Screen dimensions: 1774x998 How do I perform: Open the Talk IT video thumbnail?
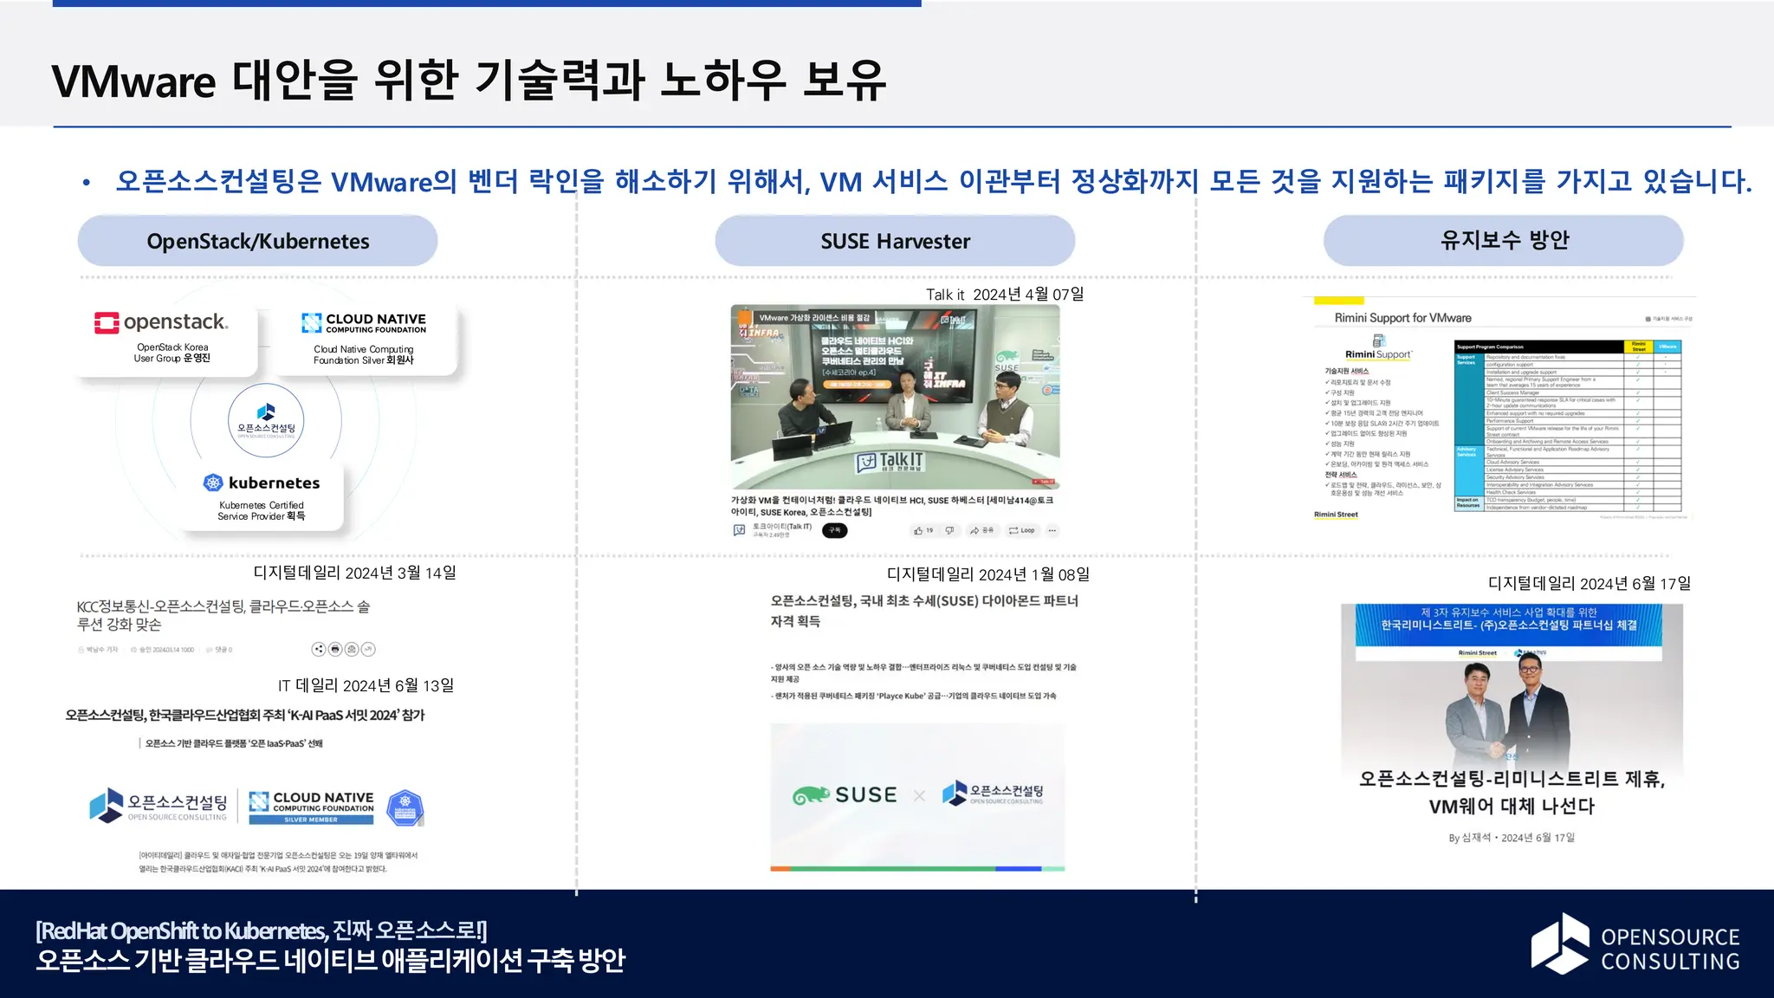click(x=895, y=397)
